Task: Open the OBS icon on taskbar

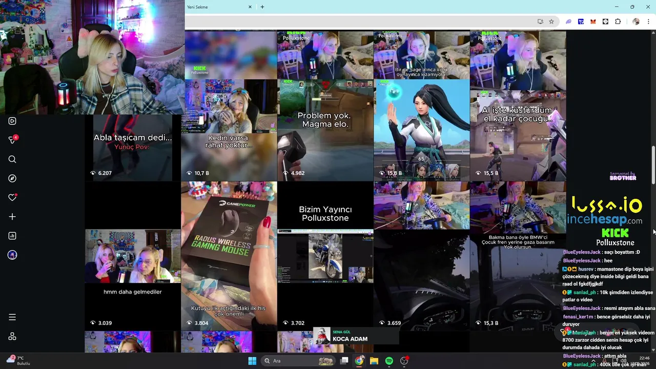Action: point(404,361)
